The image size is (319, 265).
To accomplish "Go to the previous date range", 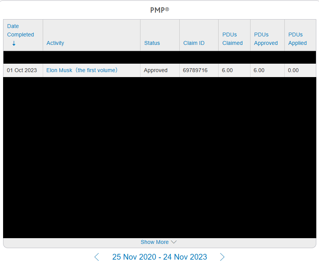I will pyautogui.click(x=97, y=257).
